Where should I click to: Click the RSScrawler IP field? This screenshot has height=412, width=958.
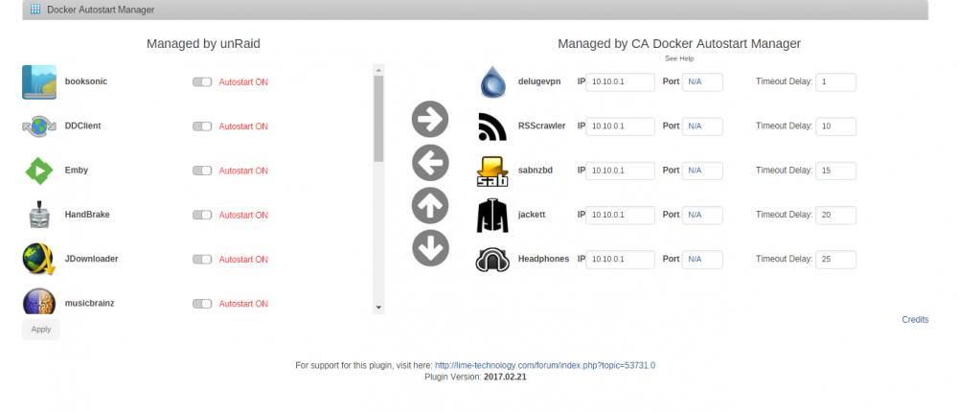coord(620,126)
